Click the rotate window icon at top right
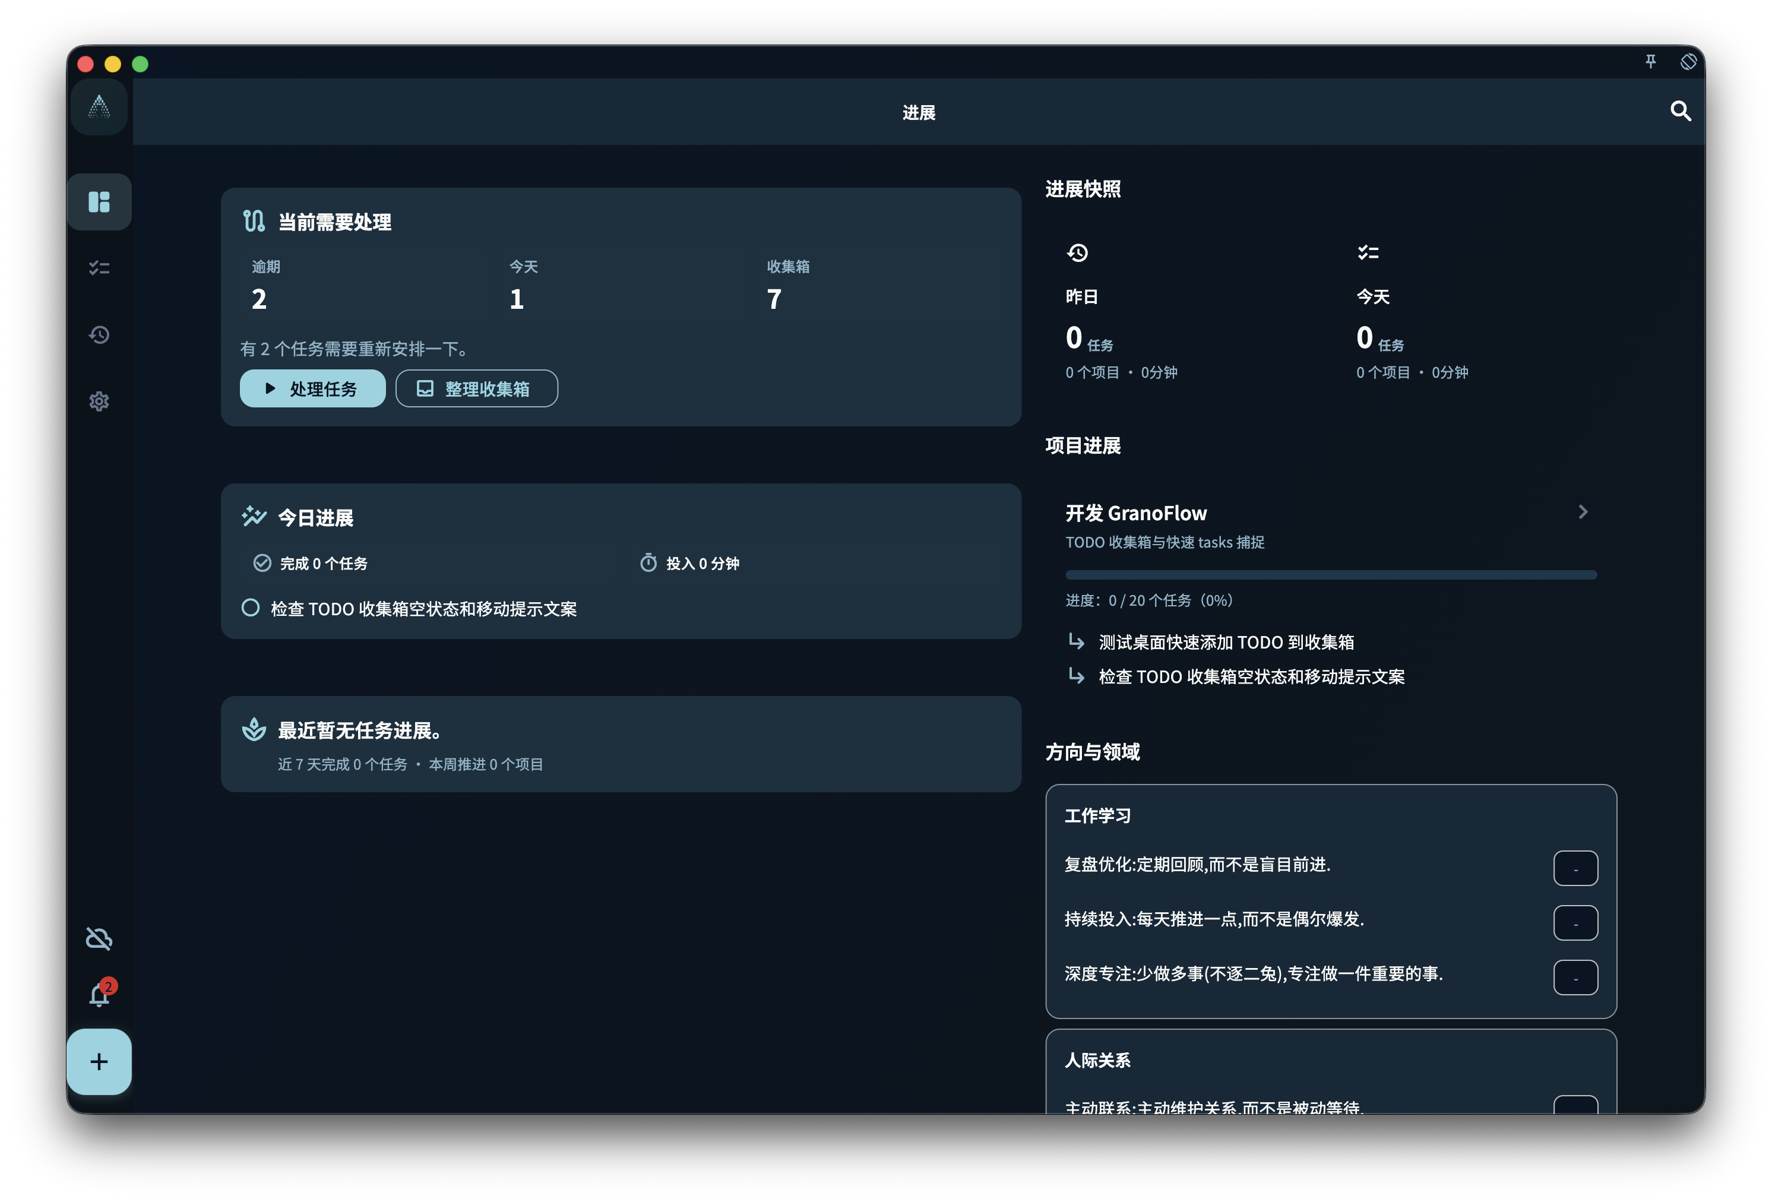 pyautogui.click(x=1688, y=61)
